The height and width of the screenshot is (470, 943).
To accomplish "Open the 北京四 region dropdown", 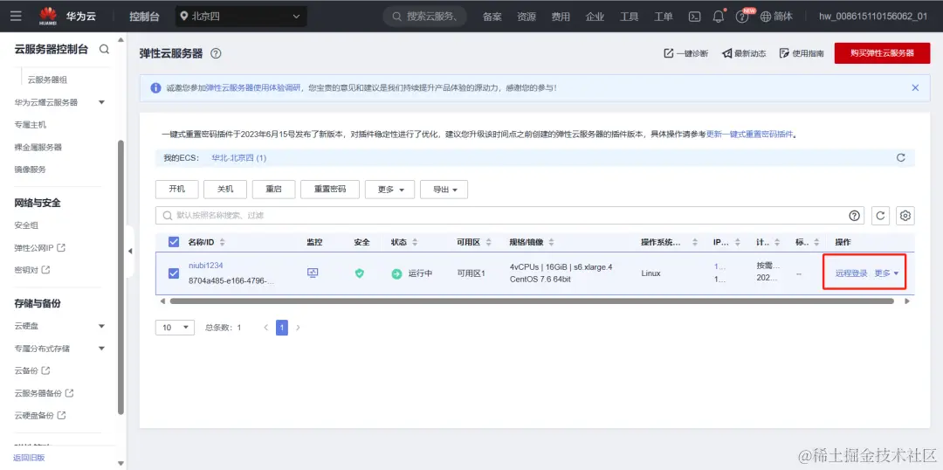I will click(x=241, y=17).
